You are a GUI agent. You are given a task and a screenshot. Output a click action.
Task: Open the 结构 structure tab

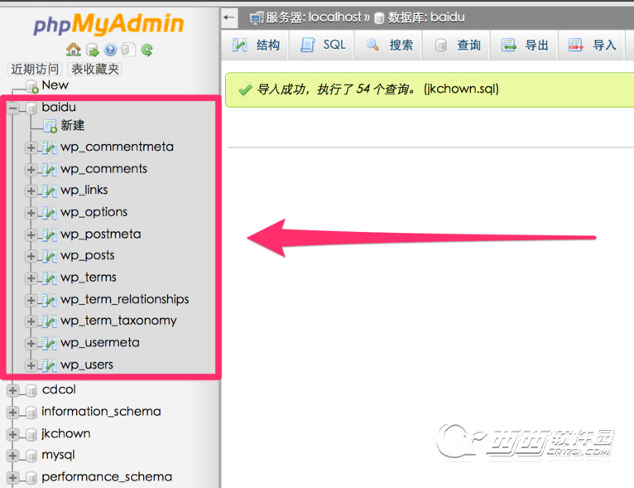[255, 45]
